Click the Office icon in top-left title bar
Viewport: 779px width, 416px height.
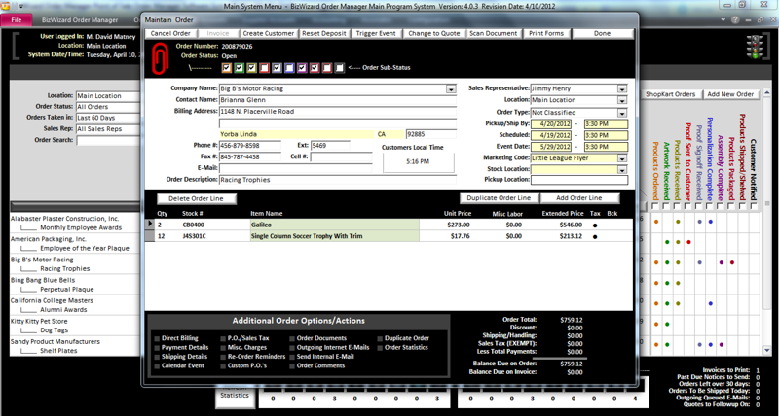click(x=6, y=7)
